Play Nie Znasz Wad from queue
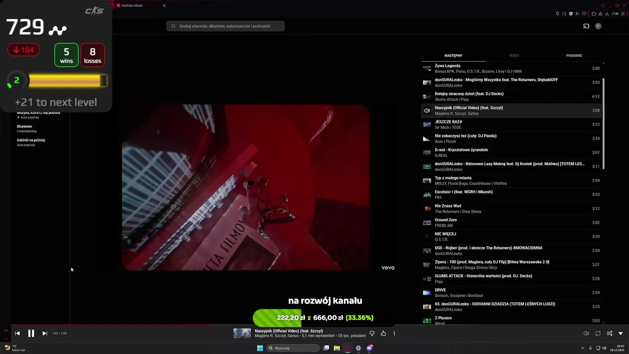This screenshot has width=629, height=354. tap(511, 208)
